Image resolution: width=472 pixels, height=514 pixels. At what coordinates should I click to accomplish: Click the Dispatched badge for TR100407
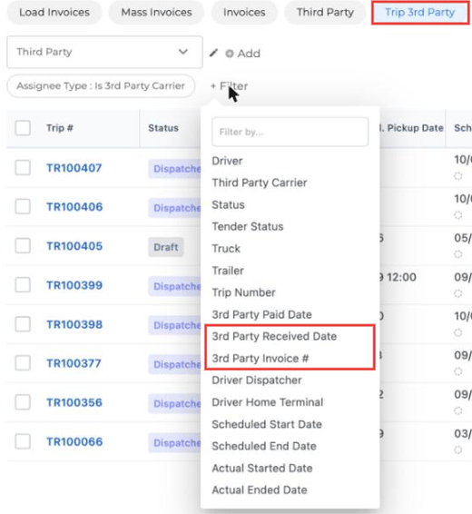click(175, 169)
